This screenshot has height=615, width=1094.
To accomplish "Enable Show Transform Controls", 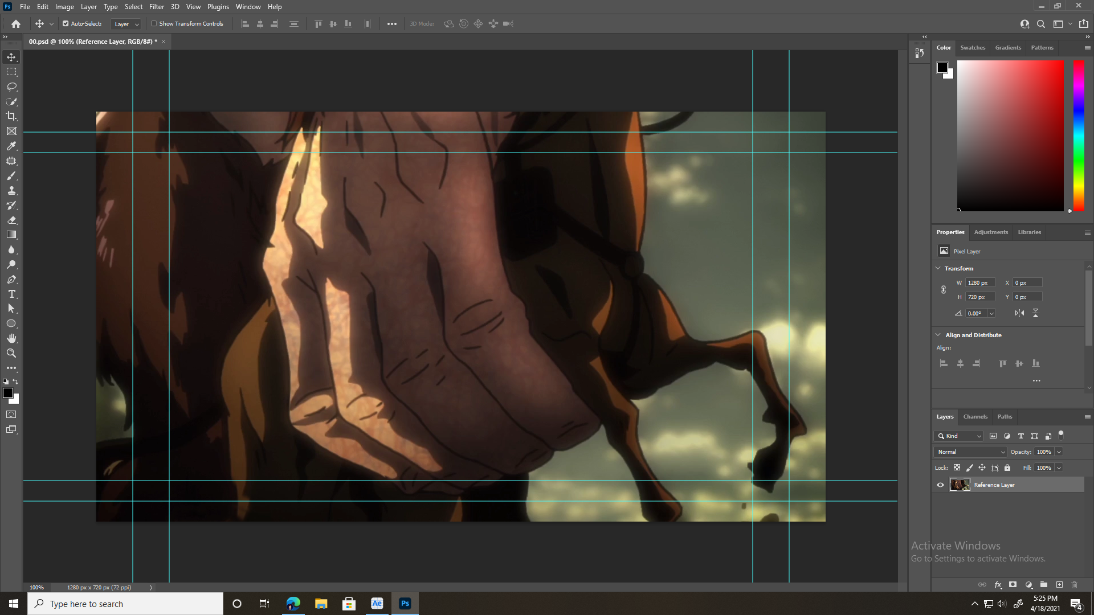I will click(154, 23).
